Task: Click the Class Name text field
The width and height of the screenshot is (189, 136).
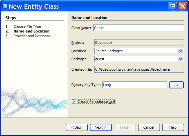Action: 138,28
